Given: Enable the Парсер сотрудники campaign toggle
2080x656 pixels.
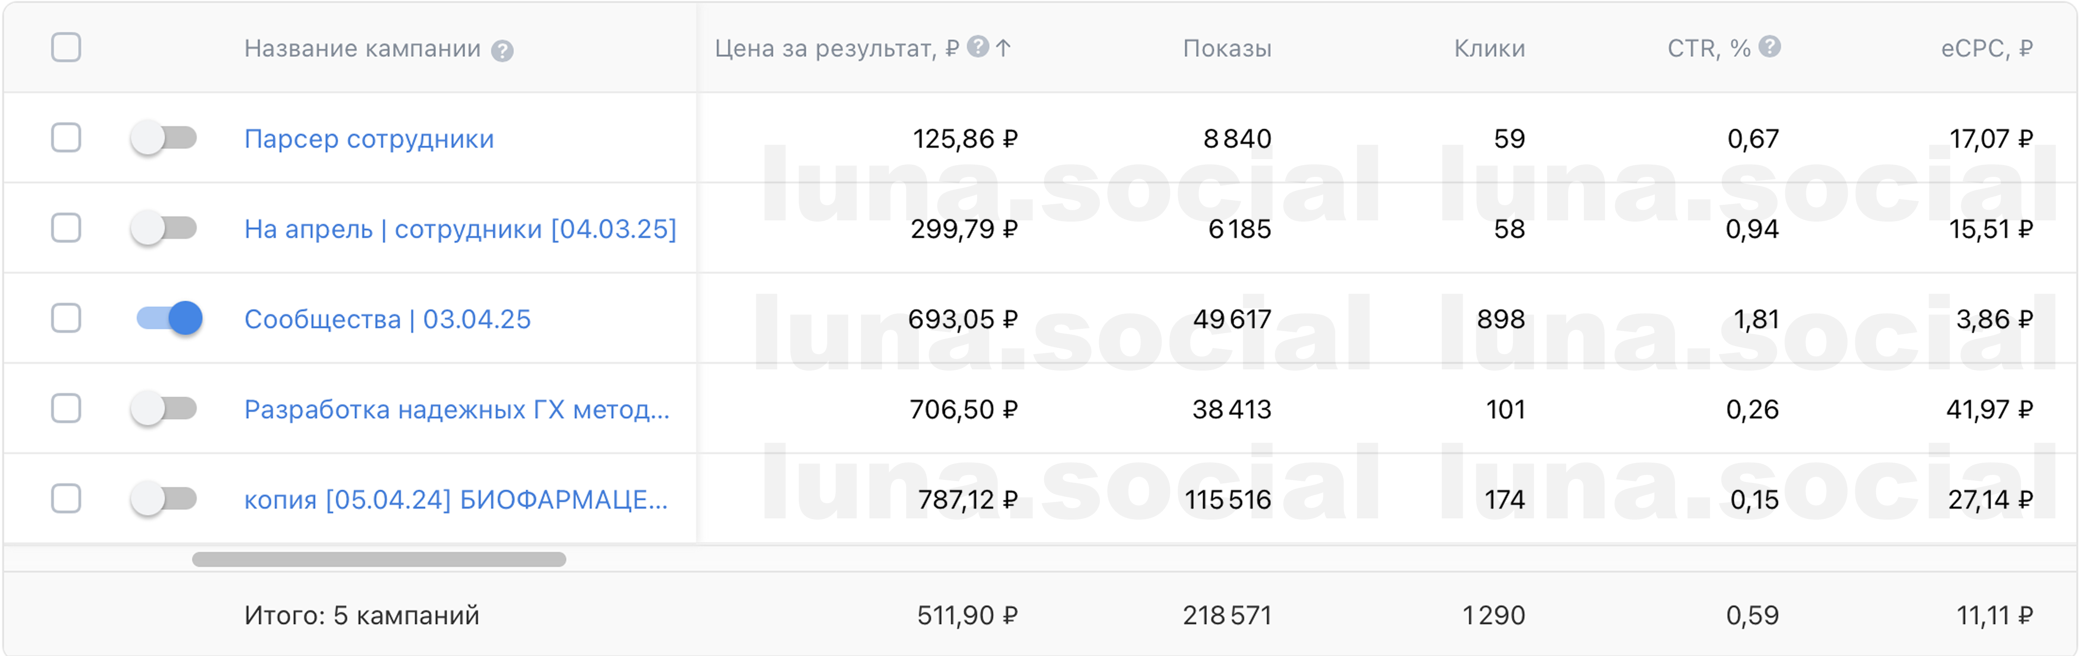Looking at the screenshot, I should point(165,137).
